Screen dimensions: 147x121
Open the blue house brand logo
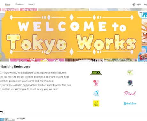point(96,93)
